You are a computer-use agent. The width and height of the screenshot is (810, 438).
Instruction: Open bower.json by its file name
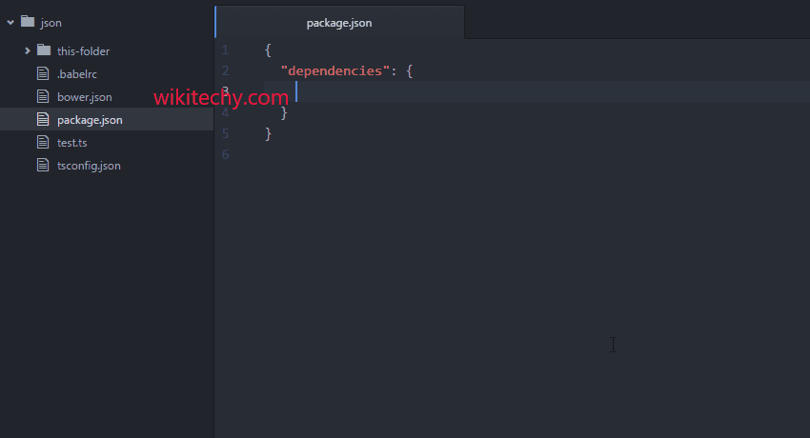[84, 96]
